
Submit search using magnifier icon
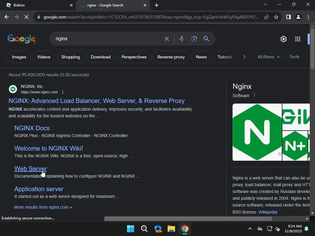pyautogui.click(x=206, y=39)
